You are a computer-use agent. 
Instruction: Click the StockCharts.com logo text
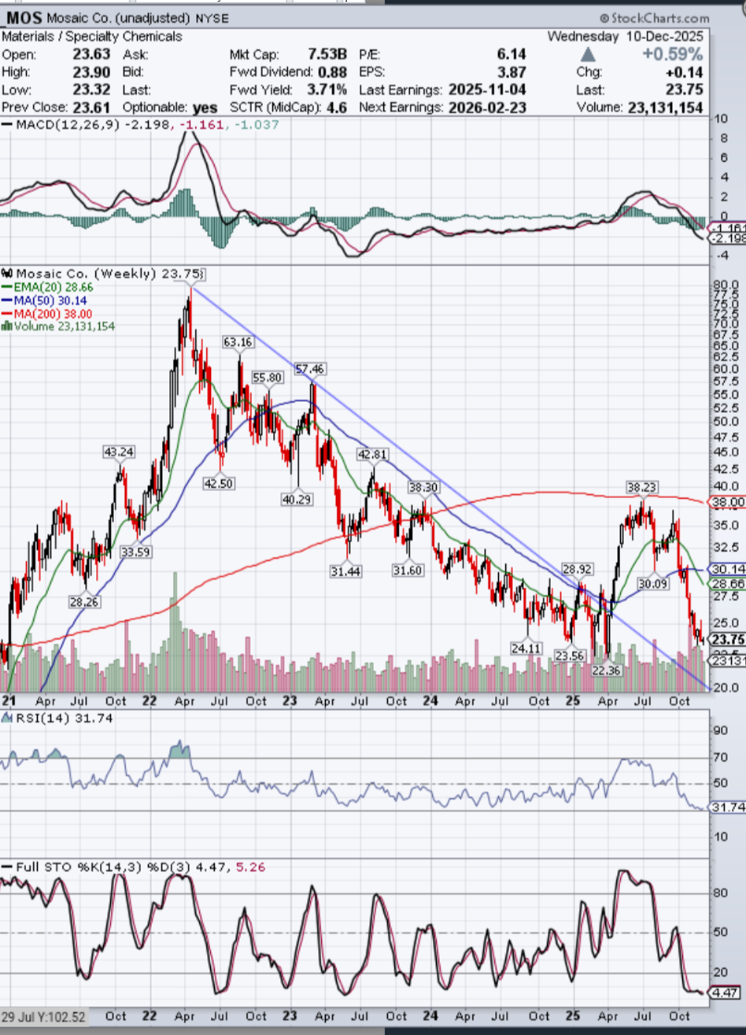[654, 18]
